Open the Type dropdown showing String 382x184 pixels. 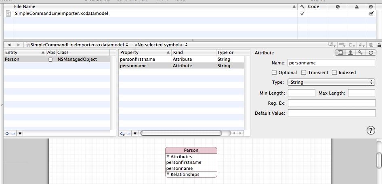pos(331,82)
